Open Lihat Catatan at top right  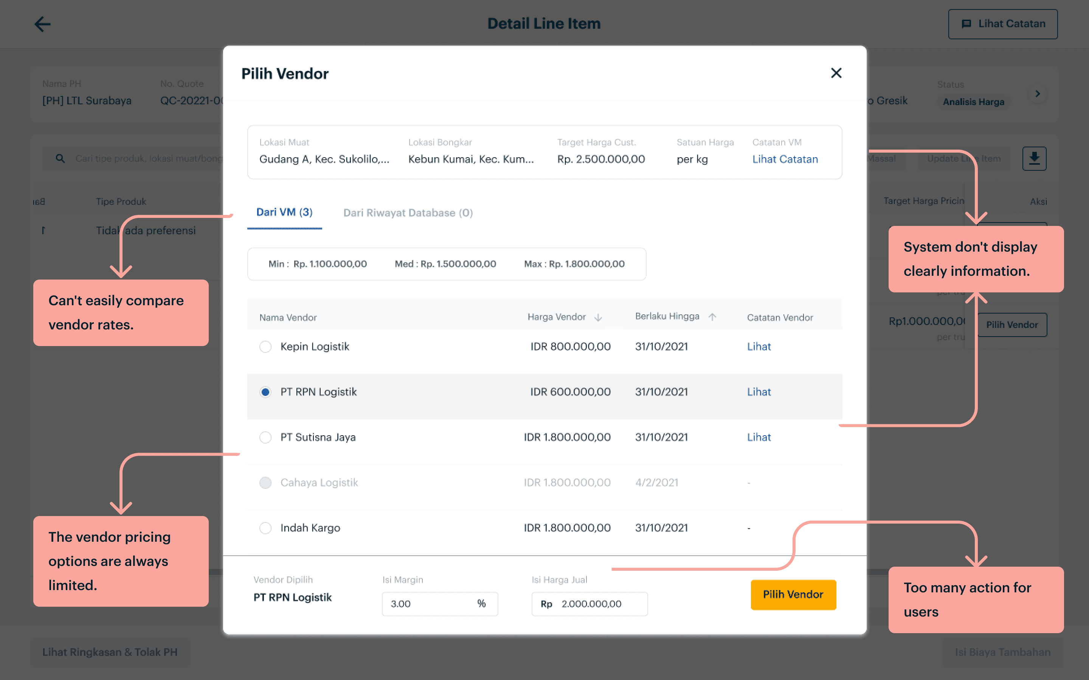[x=1003, y=24]
